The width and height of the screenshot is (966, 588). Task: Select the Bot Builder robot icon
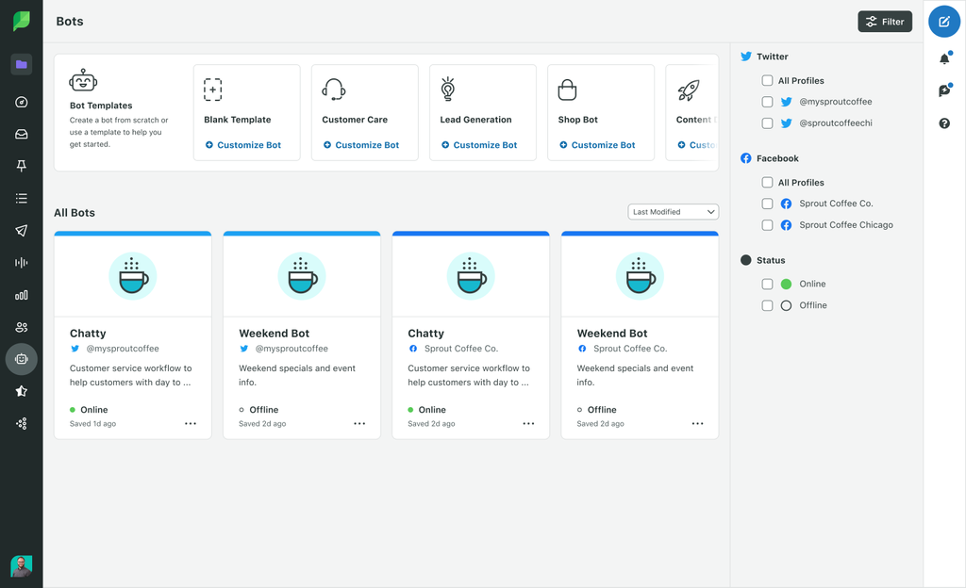tap(21, 358)
